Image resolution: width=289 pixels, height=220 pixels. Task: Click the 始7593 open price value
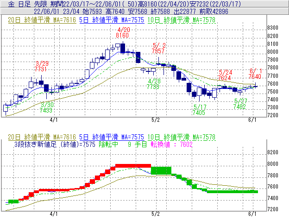coord(92,12)
